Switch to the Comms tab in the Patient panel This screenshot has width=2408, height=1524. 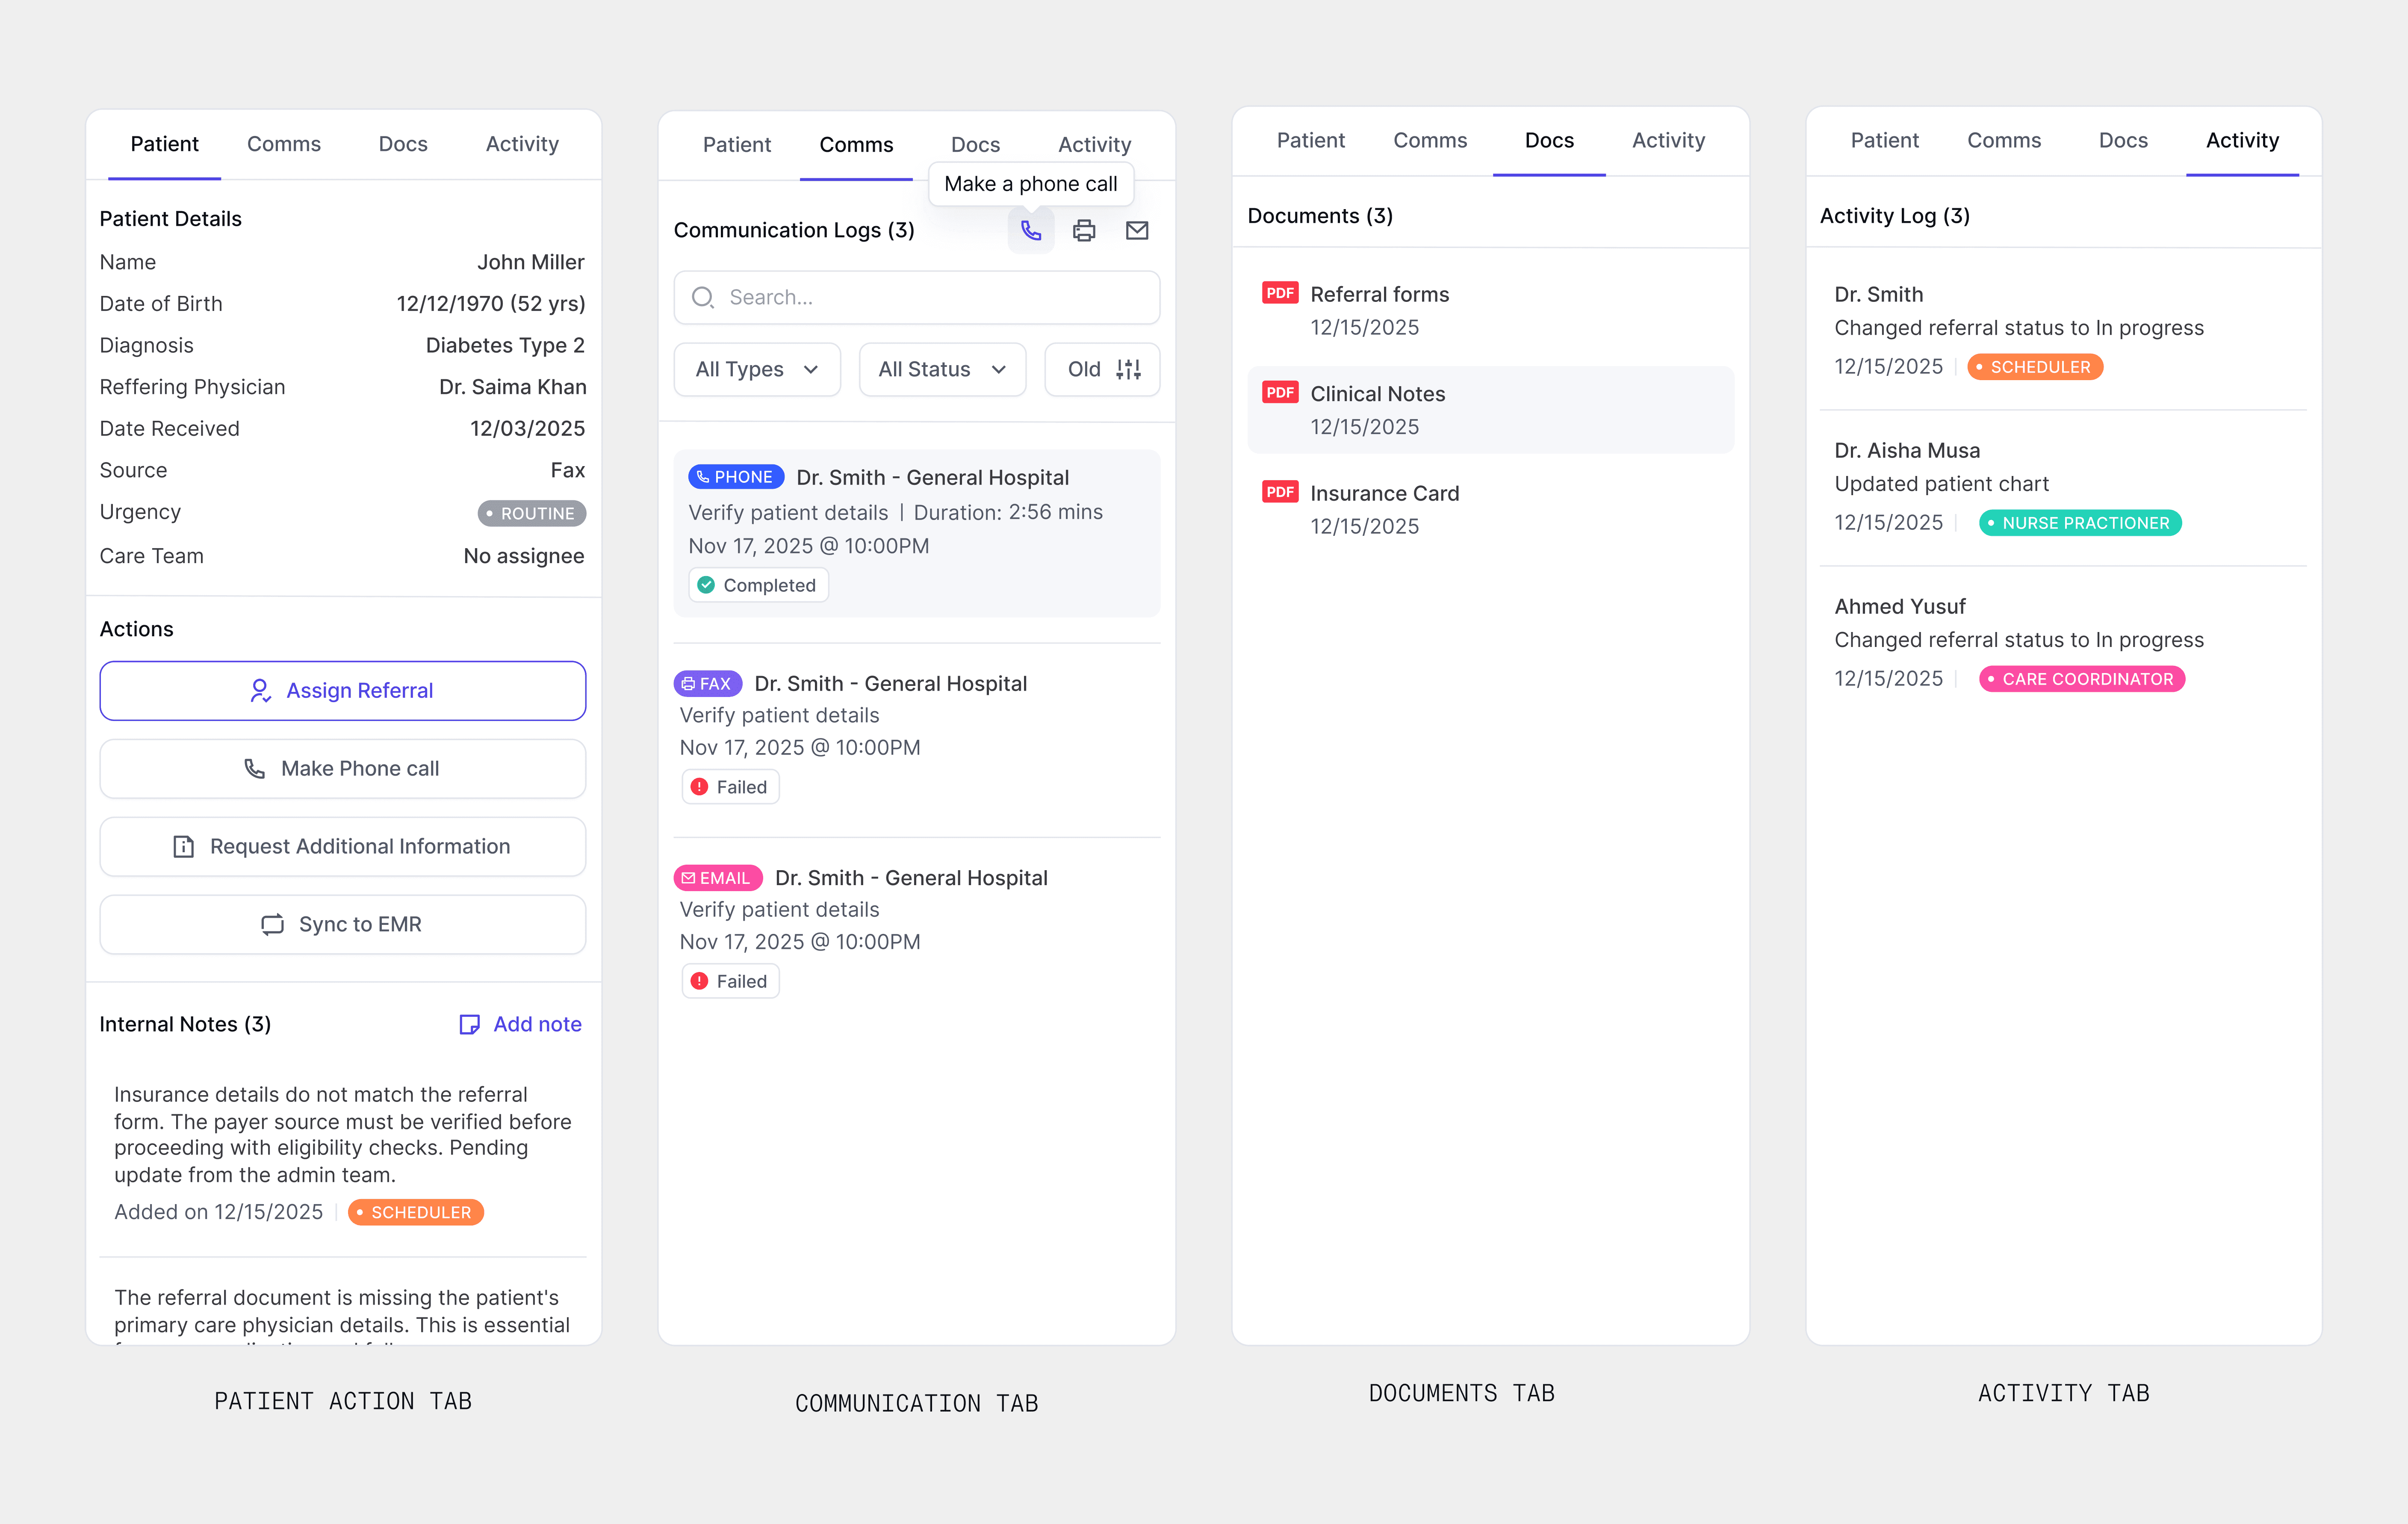pos(284,144)
